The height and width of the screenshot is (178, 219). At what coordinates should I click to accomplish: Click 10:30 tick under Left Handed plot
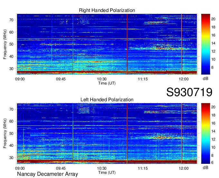[x=102, y=168]
